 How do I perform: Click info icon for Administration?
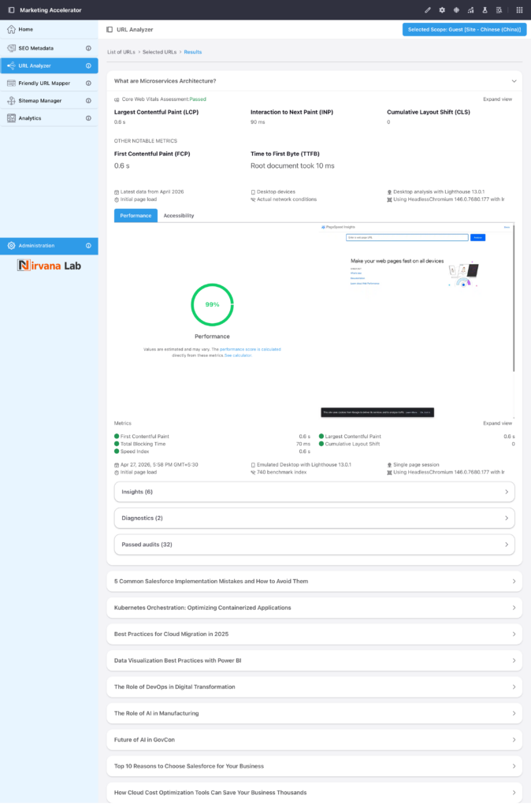click(88, 246)
